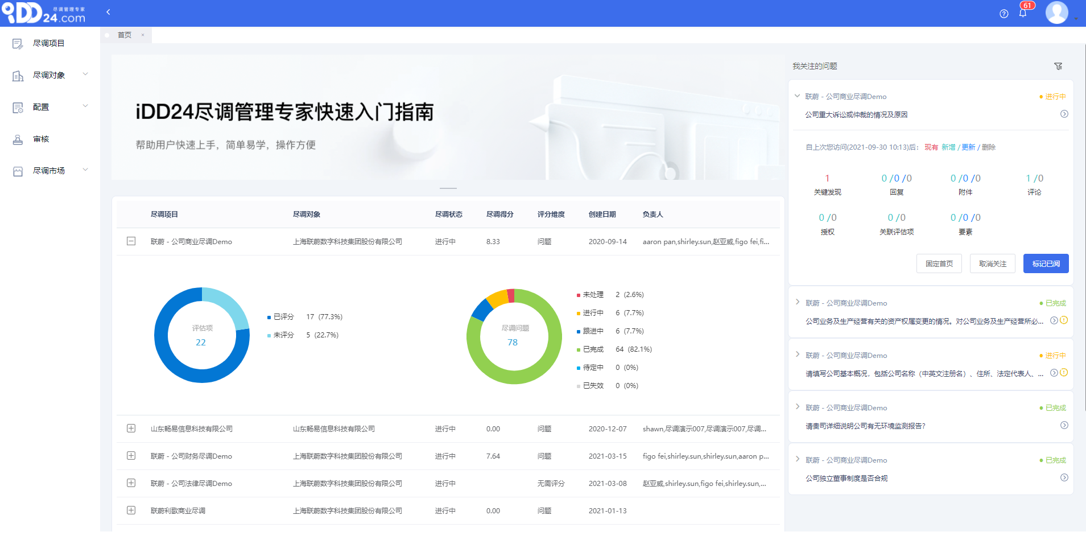Image resolution: width=1086 pixels, height=548 pixels.
Task: Click the 未评分 legend swatch
Action: tap(269, 336)
